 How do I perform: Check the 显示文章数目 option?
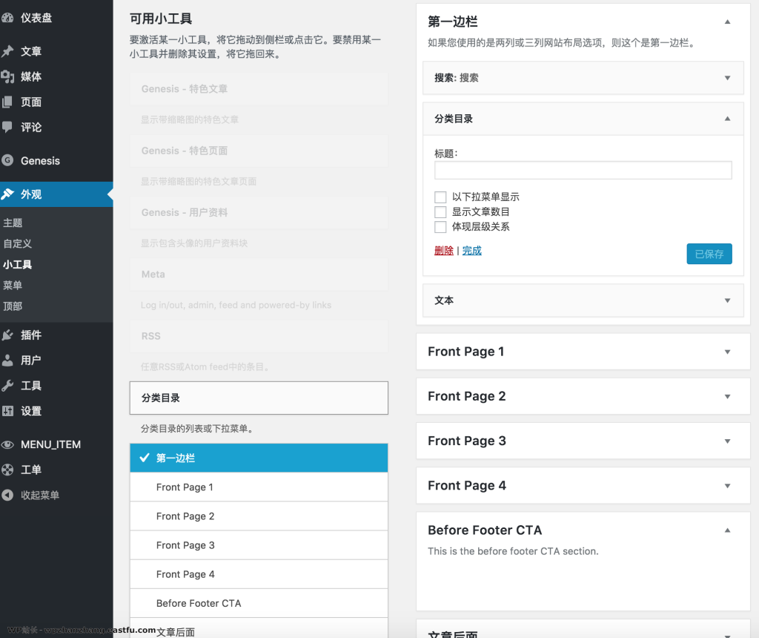(440, 212)
